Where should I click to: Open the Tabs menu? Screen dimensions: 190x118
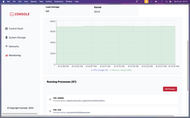[41, 1]
